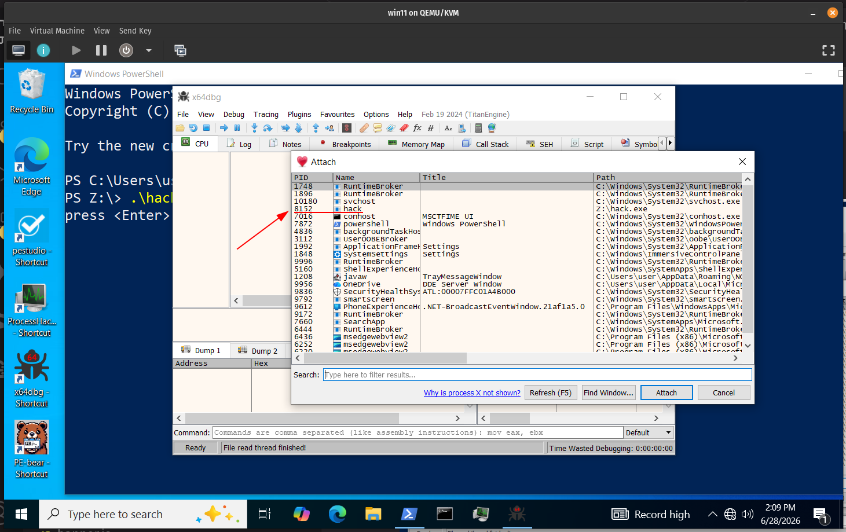The height and width of the screenshot is (532, 846).
Task: Click the Pause icon in x64dbg toolbar
Action: point(237,128)
